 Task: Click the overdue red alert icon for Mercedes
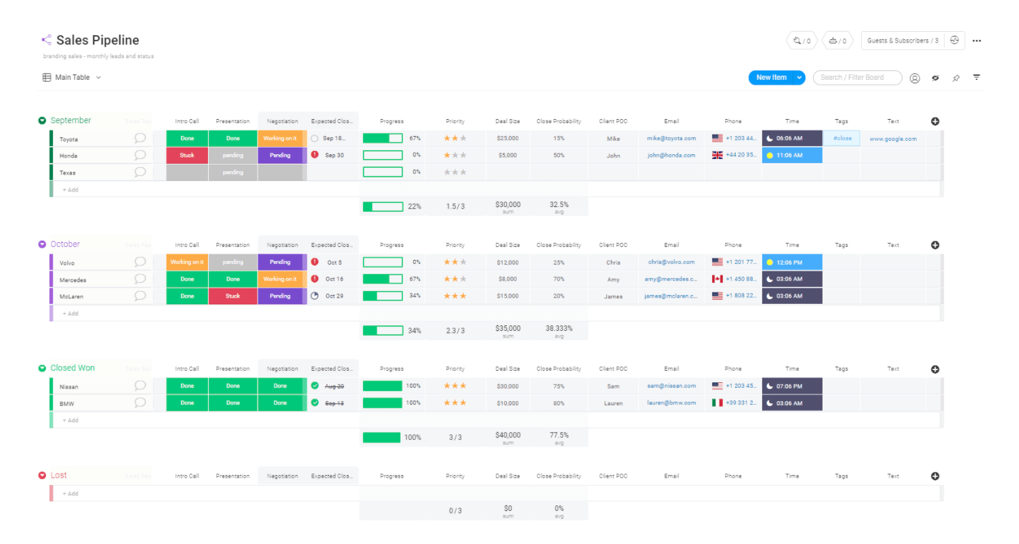(x=314, y=279)
